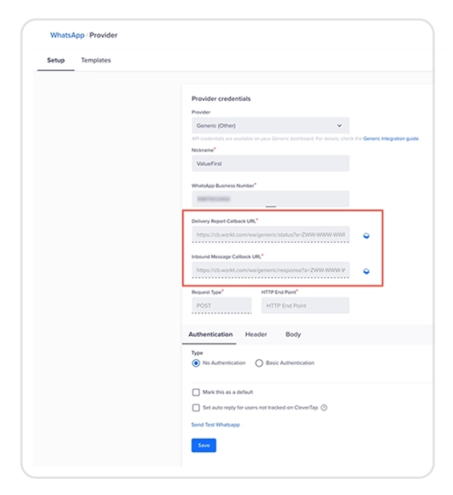Screen dimensions: 453x495
Task: Select Basic Authentication radio option
Action: [x=259, y=363]
